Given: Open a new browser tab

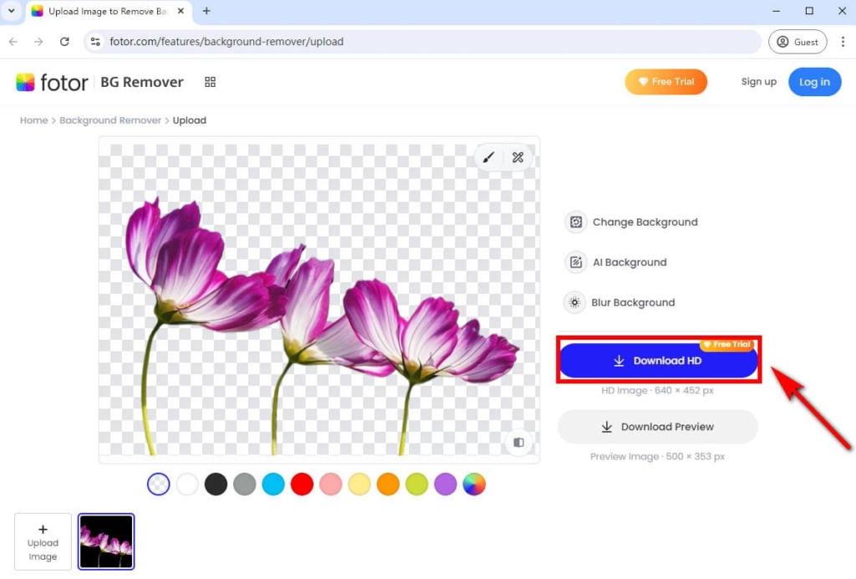Looking at the screenshot, I should pyautogui.click(x=206, y=11).
